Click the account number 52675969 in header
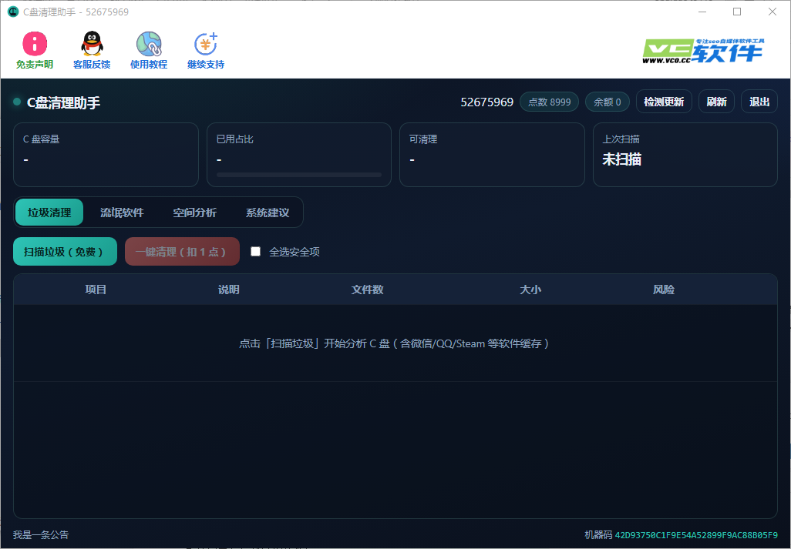 pos(486,102)
